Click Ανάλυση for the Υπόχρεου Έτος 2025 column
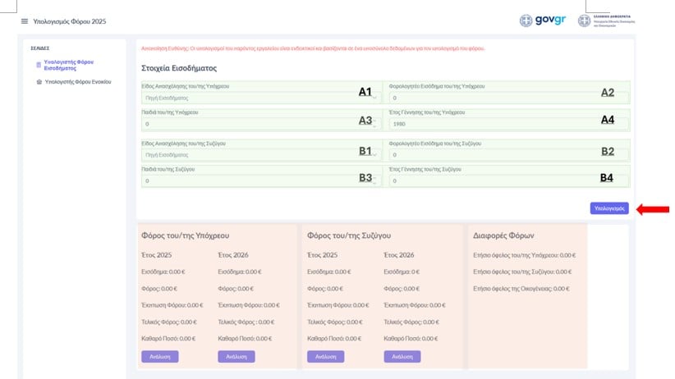Image resolution: width=675 pixels, height=379 pixels. coord(160,357)
